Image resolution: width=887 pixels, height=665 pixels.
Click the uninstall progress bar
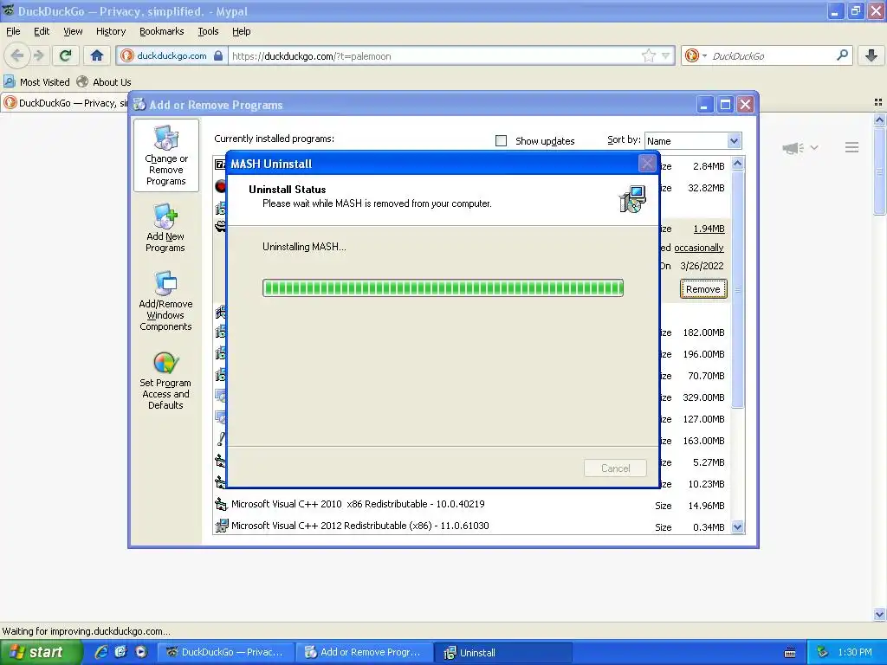[443, 287]
